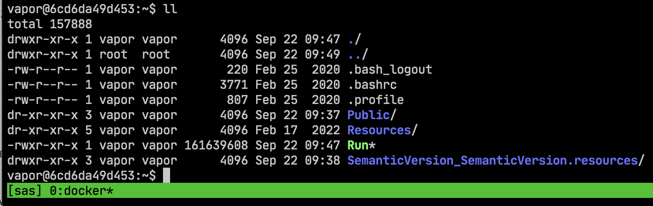Click the 'root root' owner text

[x=135, y=54]
